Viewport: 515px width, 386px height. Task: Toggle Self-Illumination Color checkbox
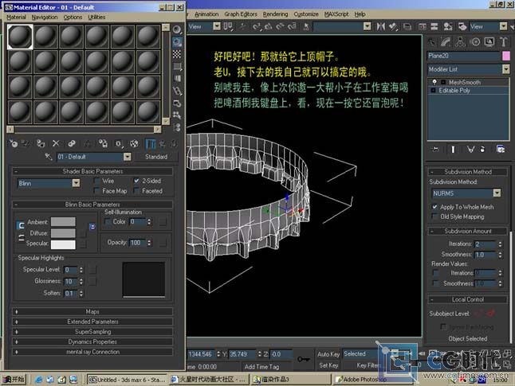click(108, 222)
